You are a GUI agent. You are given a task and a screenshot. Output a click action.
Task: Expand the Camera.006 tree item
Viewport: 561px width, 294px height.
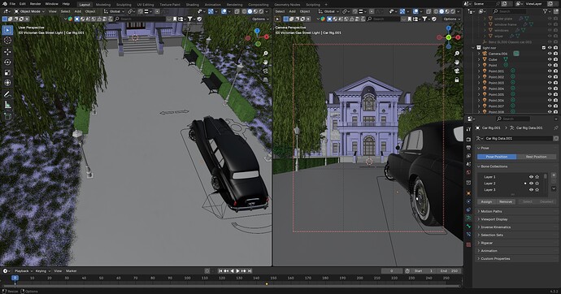pos(480,54)
